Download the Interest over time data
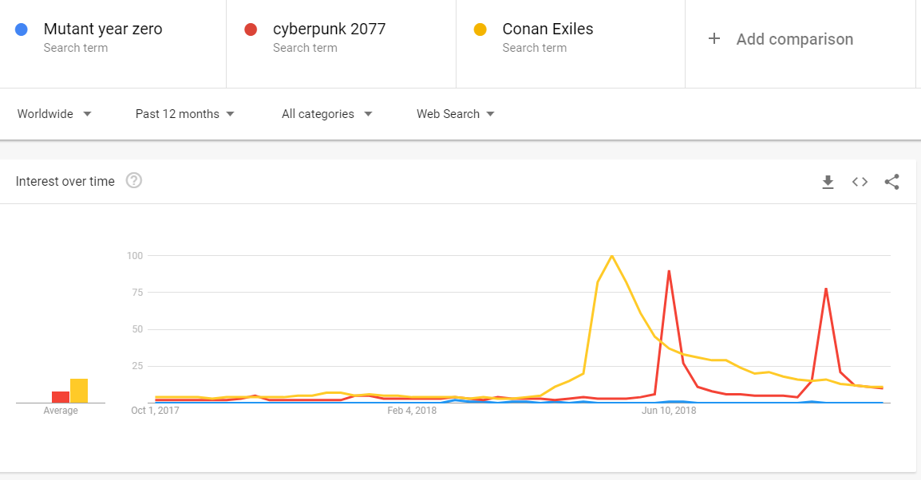Image resolution: width=921 pixels, height=480 pixels. [x=828, y=182]
